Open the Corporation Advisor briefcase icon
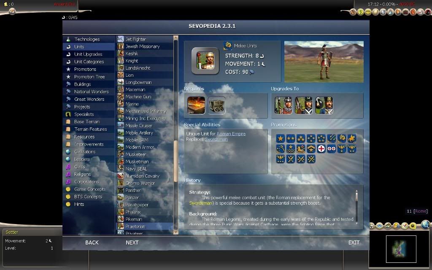 tap(405, 12)
